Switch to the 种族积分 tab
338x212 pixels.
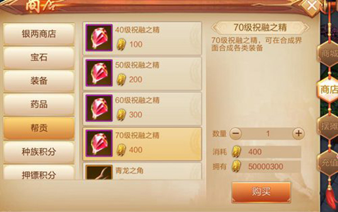[39, 152]
